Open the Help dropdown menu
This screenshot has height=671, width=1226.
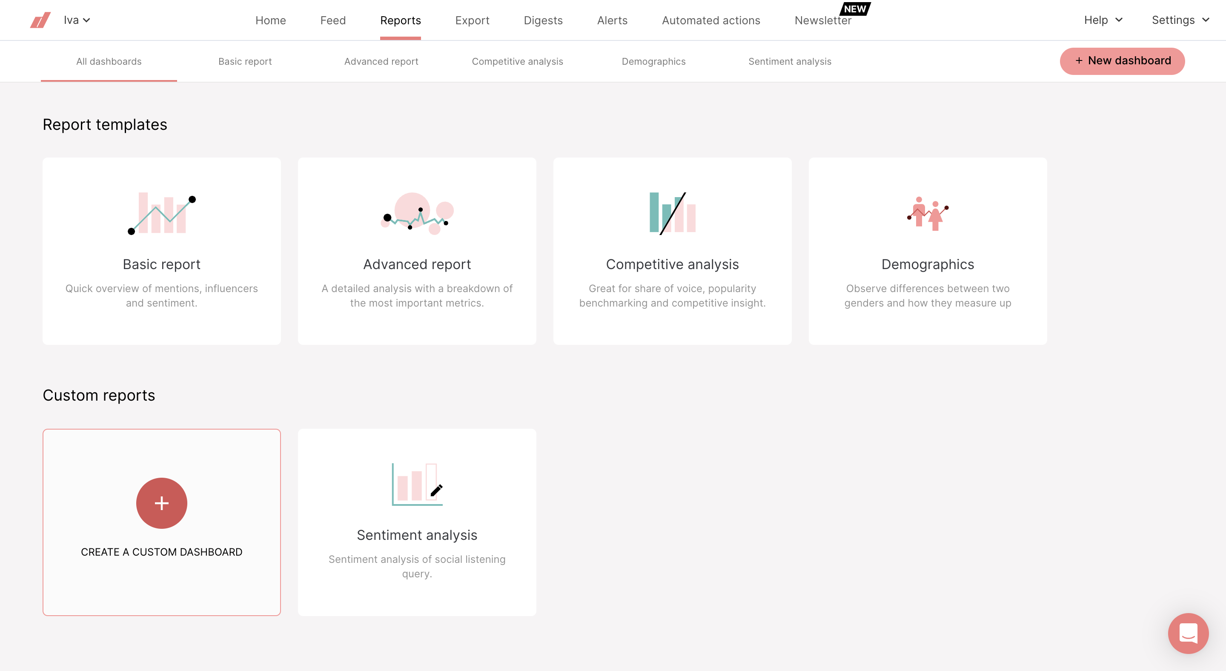tap(1103, 20)
